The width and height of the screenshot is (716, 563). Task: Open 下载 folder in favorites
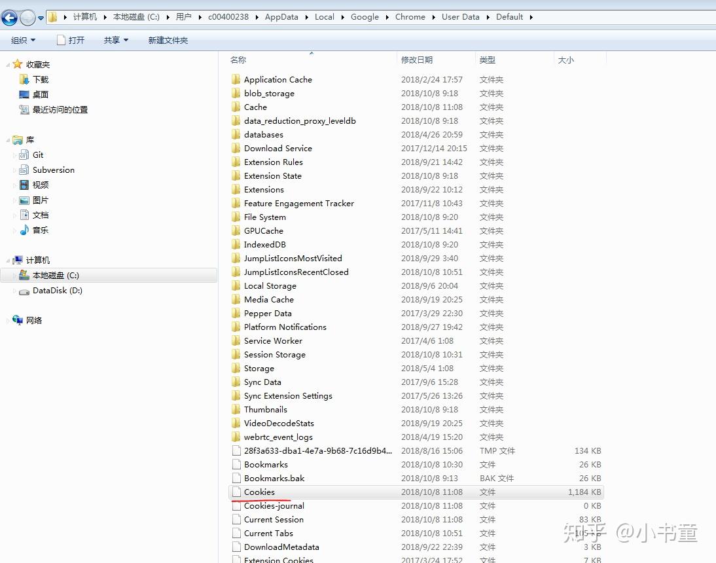click(x=40, y=79)
